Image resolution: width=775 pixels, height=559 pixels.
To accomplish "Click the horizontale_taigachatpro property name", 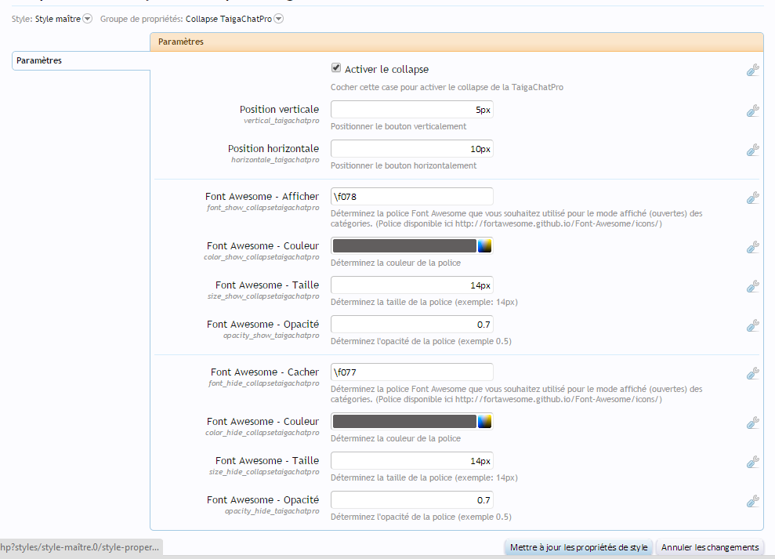I will pos(275,160).
